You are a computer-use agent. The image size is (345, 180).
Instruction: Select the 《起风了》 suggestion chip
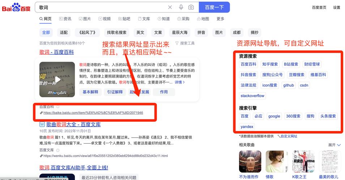coord(88,32)
